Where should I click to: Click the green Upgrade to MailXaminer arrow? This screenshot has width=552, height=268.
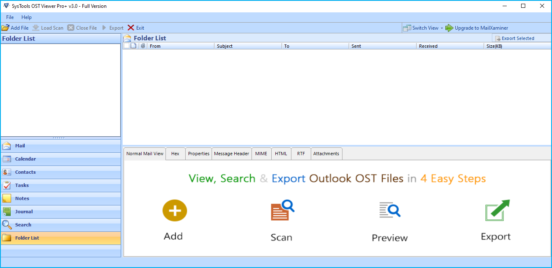pos(449,28)
